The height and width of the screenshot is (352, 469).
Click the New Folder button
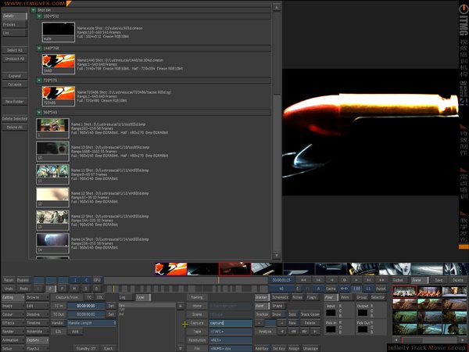[14, 102]
